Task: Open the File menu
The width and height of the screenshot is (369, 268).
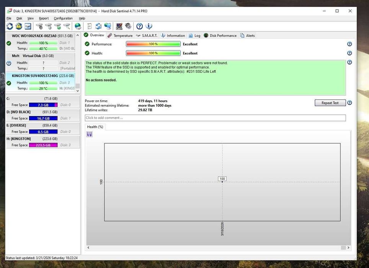Action: [9, 18]
